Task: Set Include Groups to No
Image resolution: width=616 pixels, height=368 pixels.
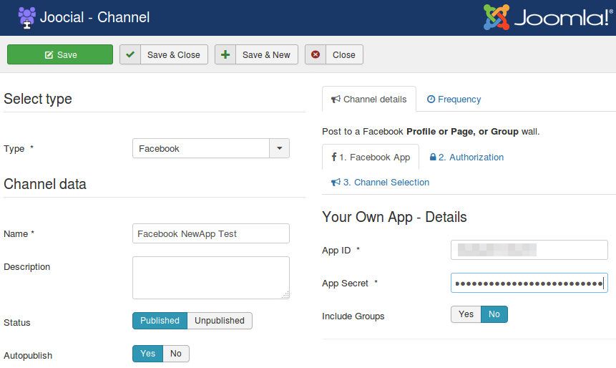Action: 494,314
